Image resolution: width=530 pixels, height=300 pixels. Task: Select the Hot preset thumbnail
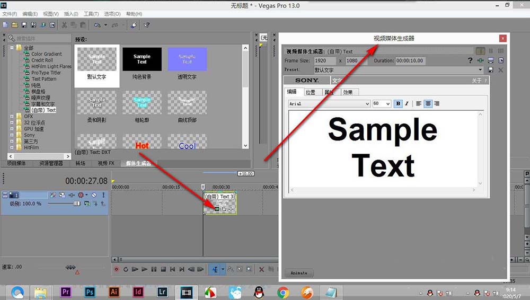pos(142,142)
